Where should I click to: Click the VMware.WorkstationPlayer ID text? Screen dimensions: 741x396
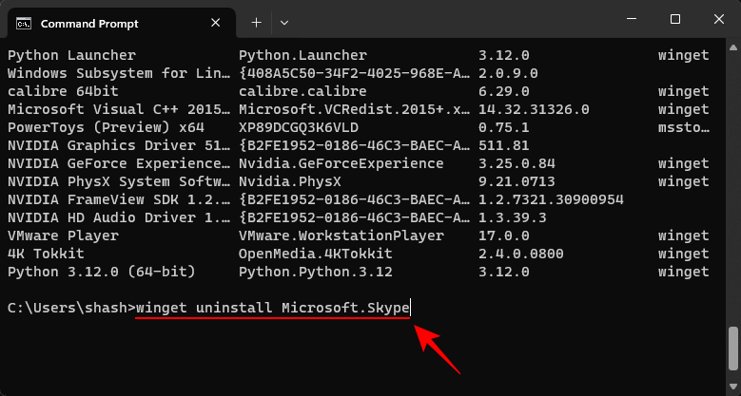point(341,236)
